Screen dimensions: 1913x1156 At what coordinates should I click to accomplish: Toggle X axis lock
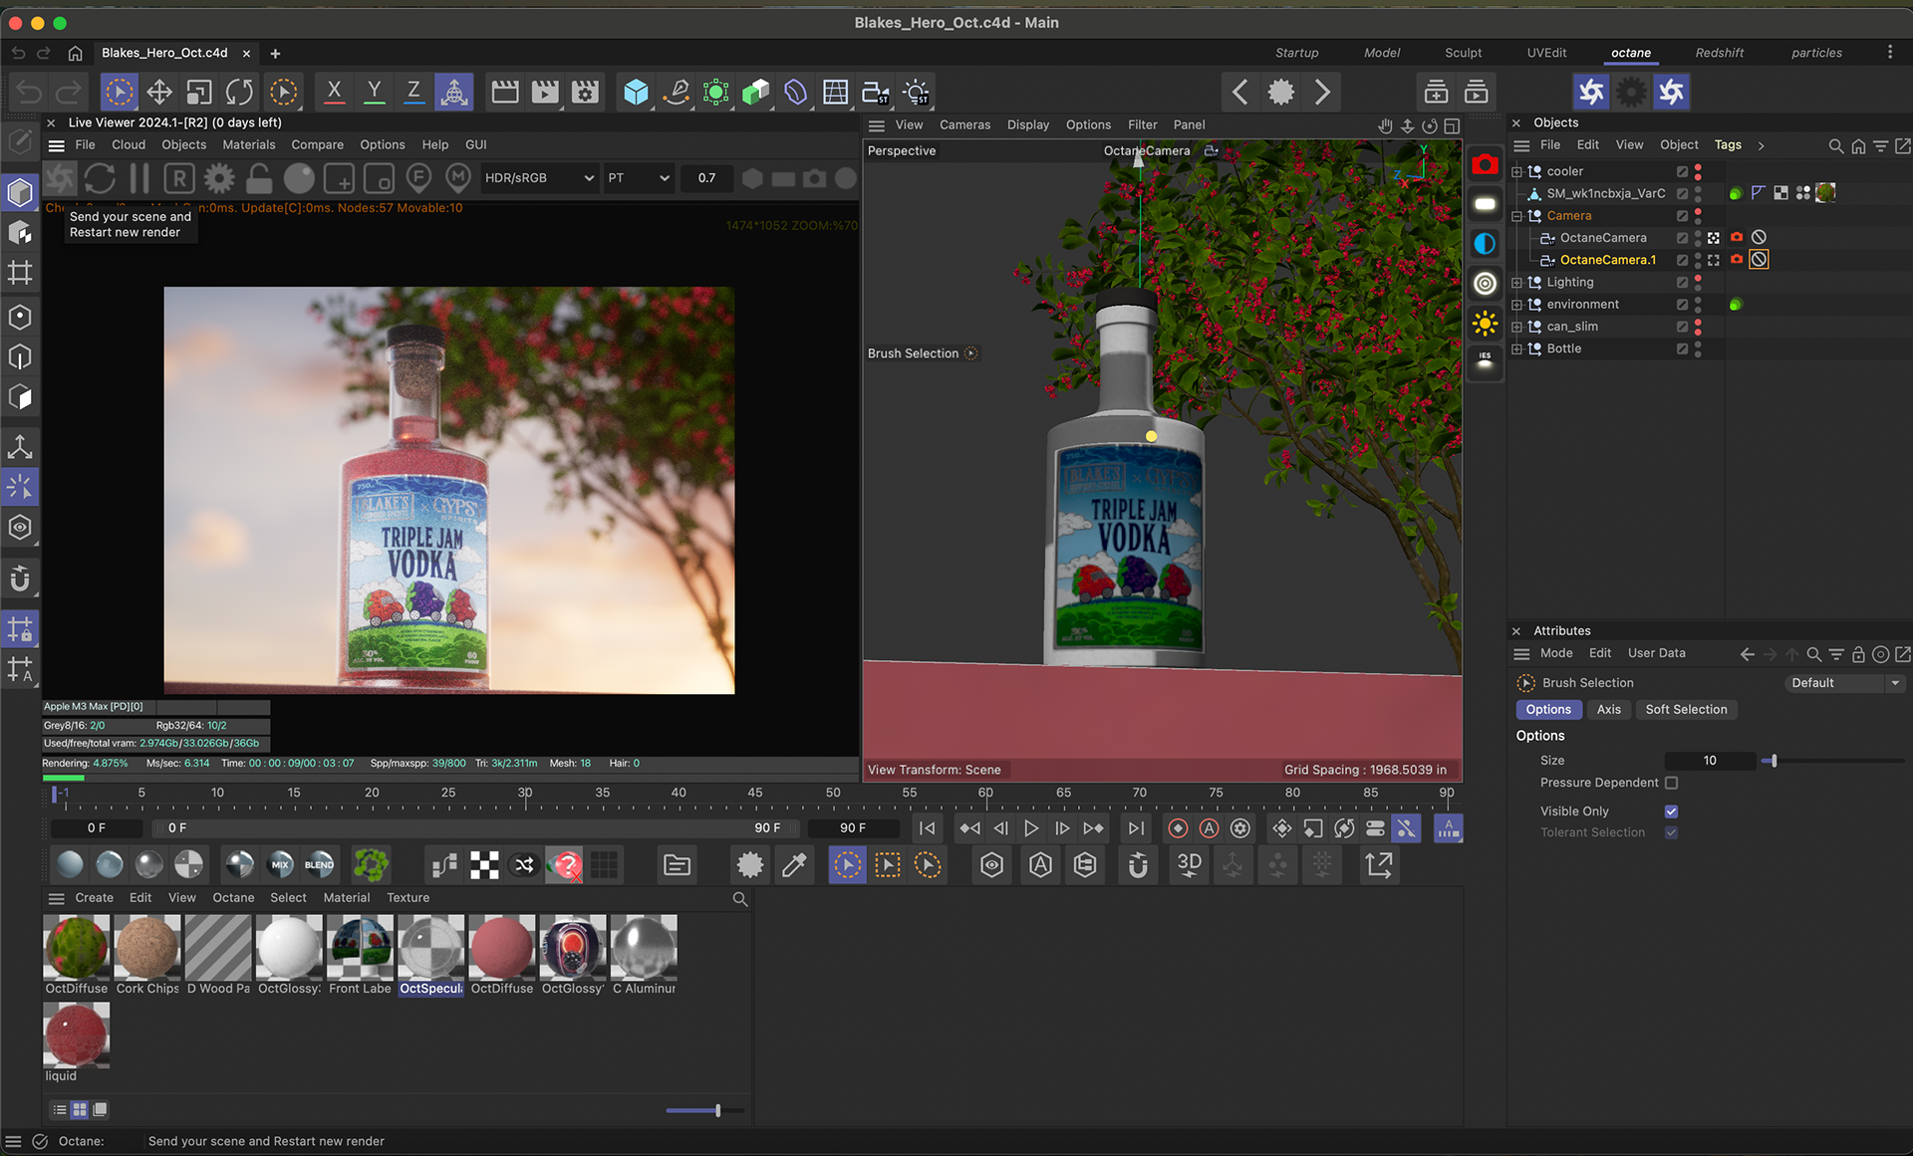(x=335, y=93)
